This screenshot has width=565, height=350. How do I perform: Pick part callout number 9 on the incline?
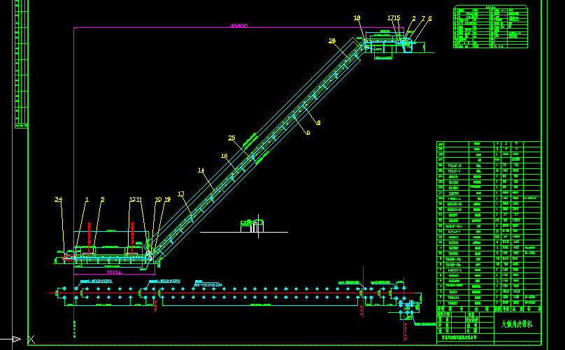(308, 132)
